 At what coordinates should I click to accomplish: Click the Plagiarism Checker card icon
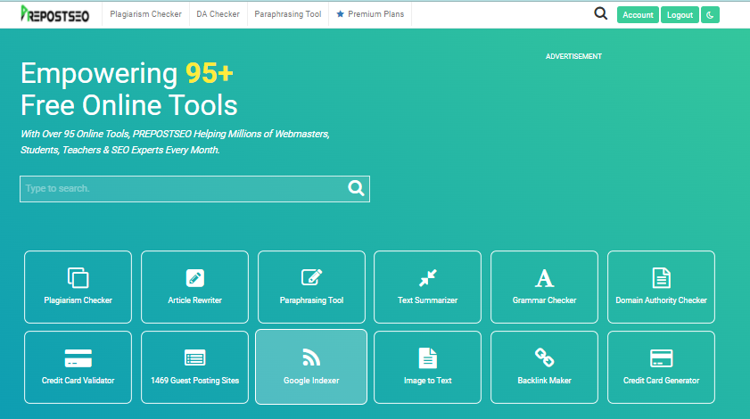pyautogui.click(x=78, y=278)
